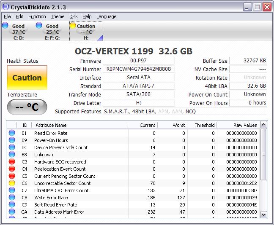Click the Attribute Name column header
Screen dimensions: 274x225
coord(80,125)
